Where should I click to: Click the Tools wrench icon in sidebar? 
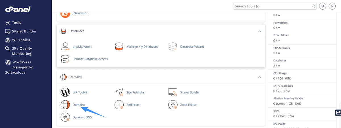click(x=8, y=23)
